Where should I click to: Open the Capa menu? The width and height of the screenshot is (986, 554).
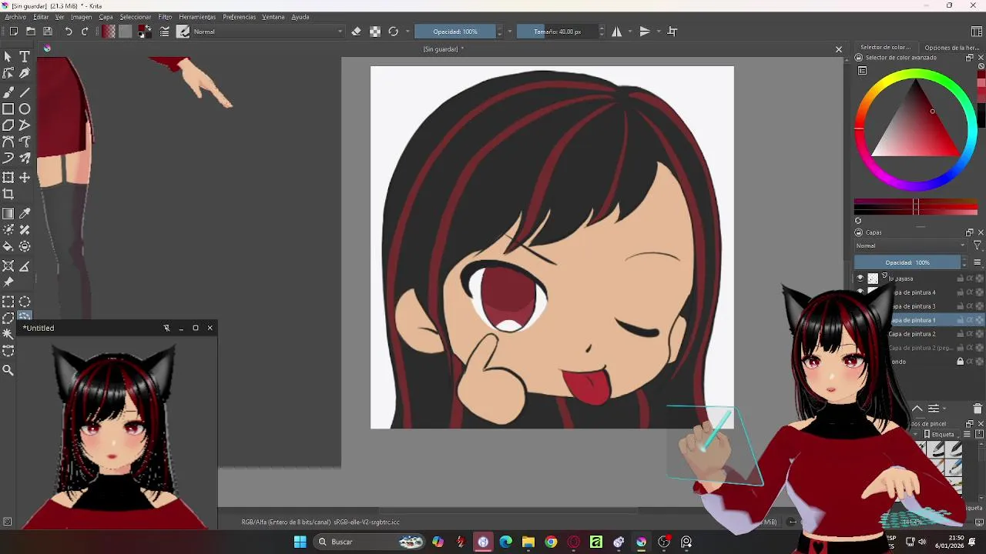coord(106,17)
